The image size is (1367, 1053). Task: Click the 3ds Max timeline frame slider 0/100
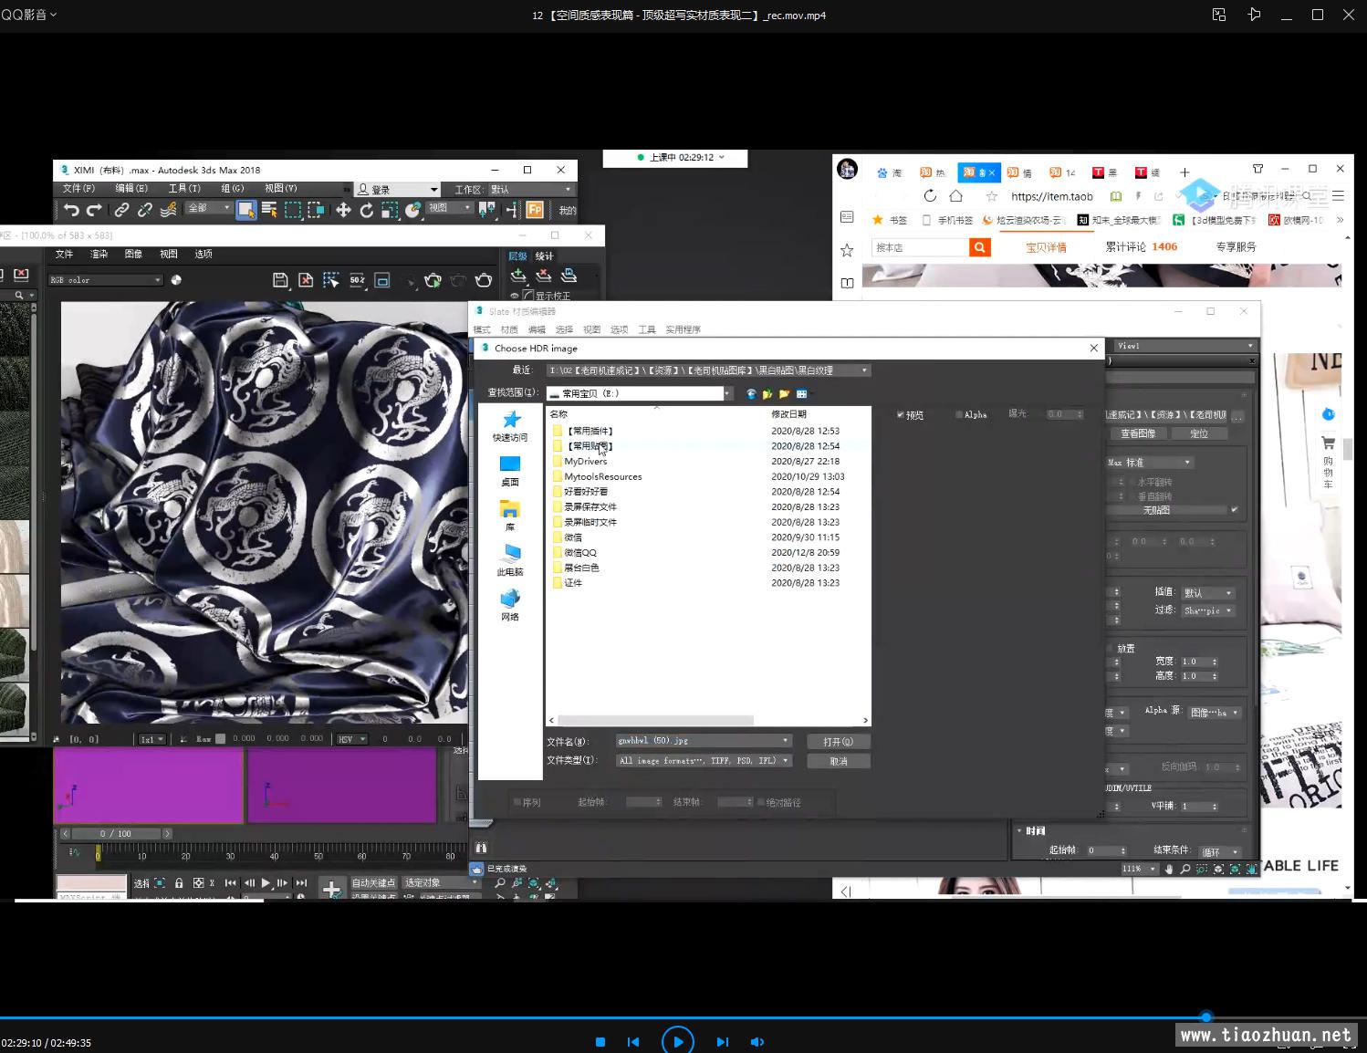(116, 833)
